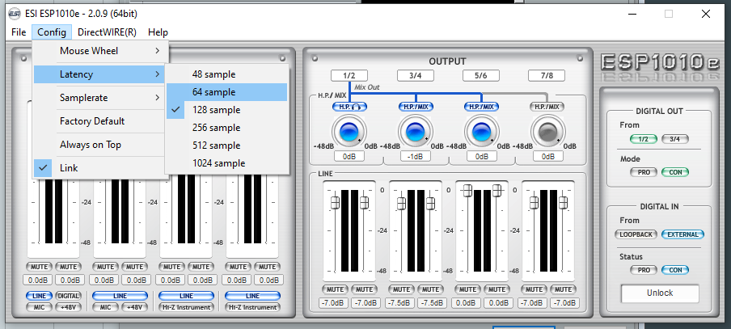Viewport: 731px width, 329px height.
Task: Select 512 sample latency
Action: click(x=226, y=146)
